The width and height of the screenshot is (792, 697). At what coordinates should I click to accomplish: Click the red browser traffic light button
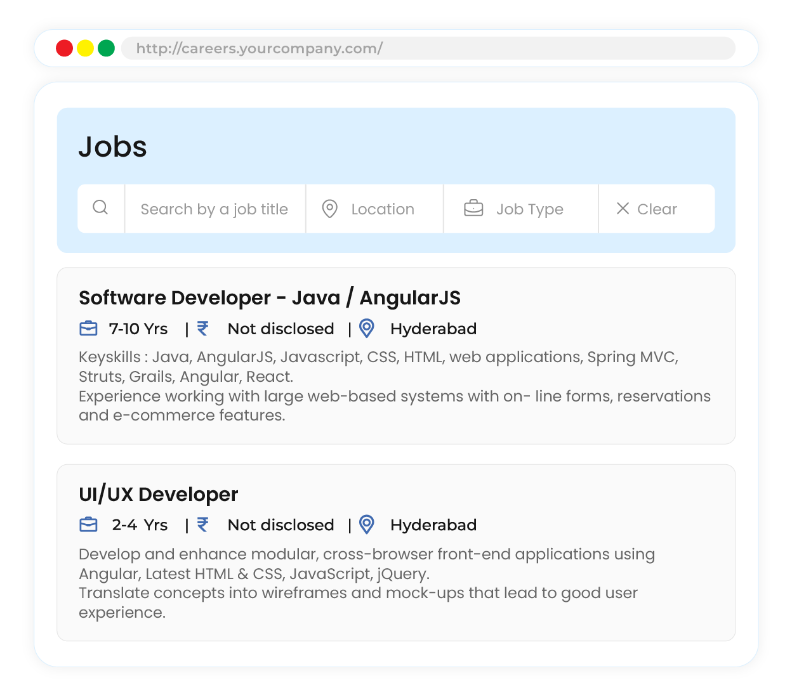pyautogui.click(x=65, y=48)
